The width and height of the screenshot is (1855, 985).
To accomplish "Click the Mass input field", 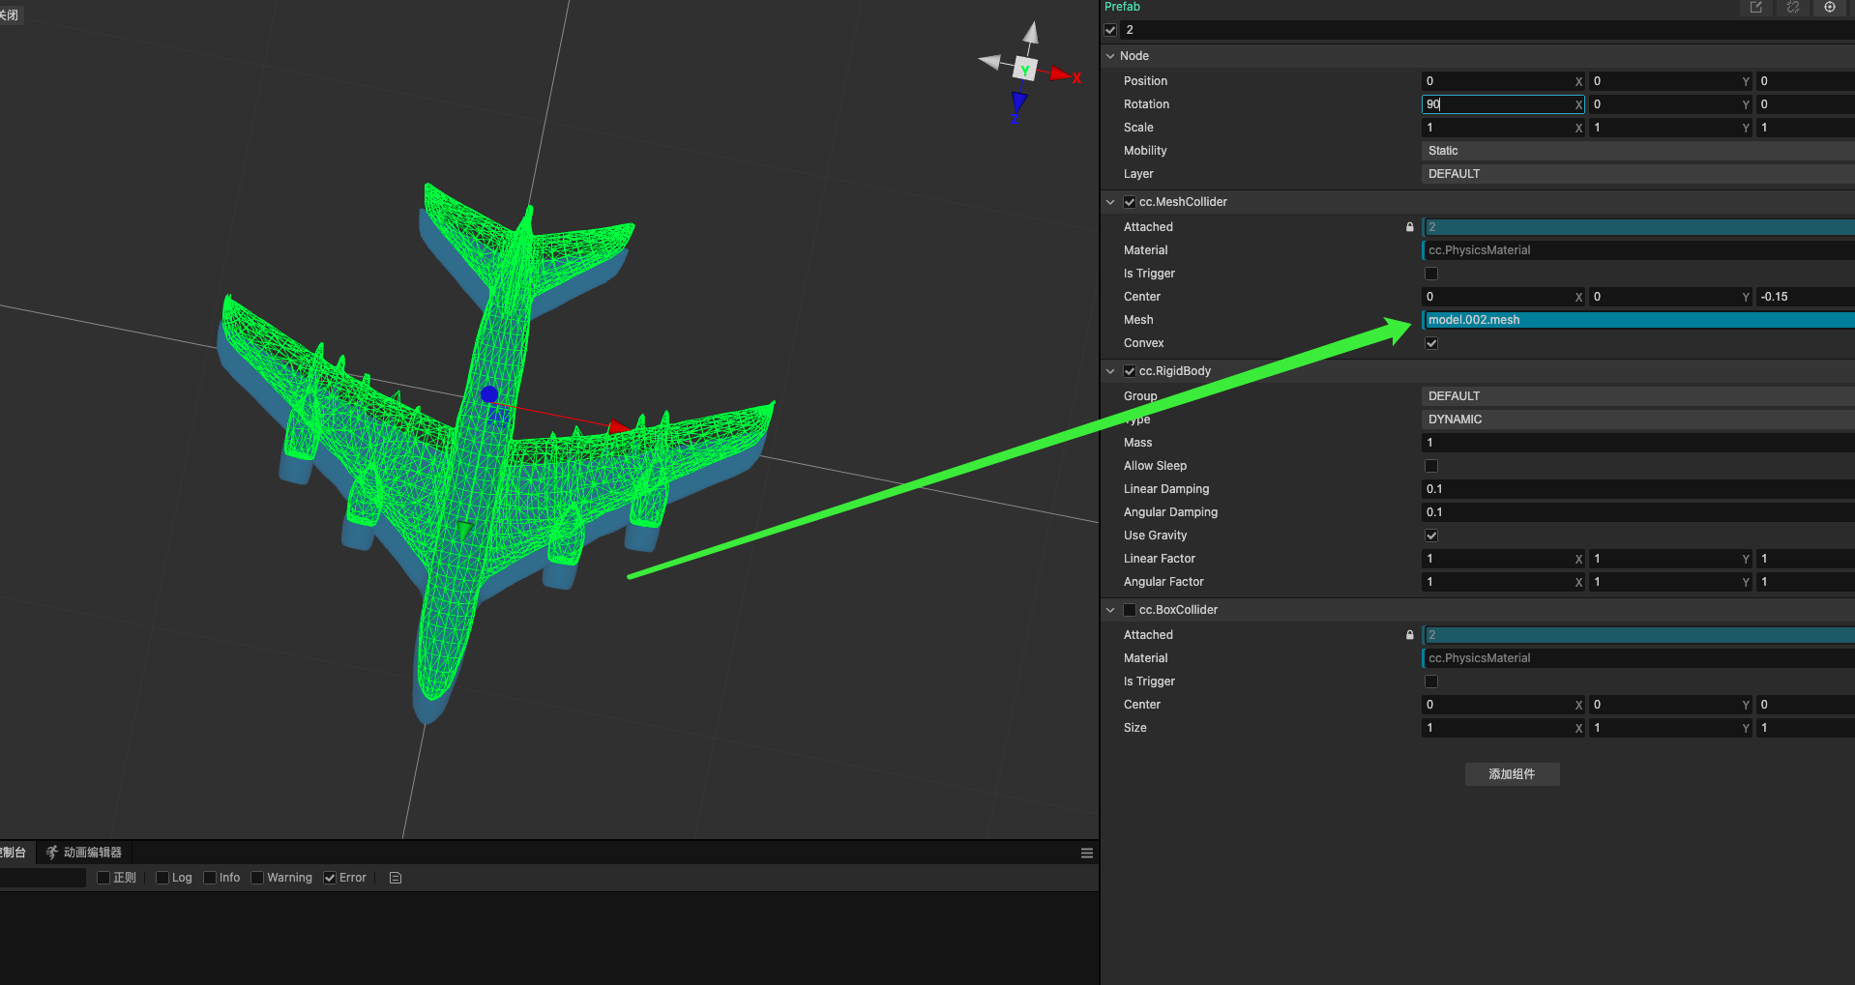I will click(1638, 443).
